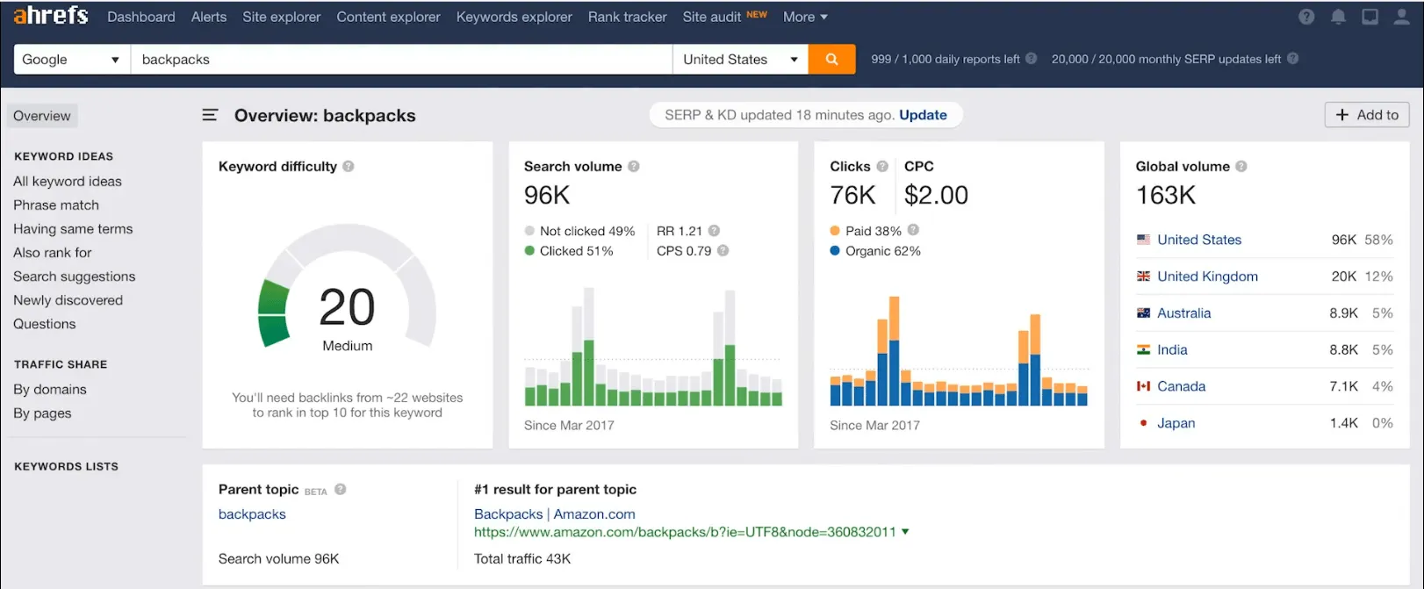Click the Global volume help icon
Viewport: 1424px width, 589px height.
pos(1241,166)
